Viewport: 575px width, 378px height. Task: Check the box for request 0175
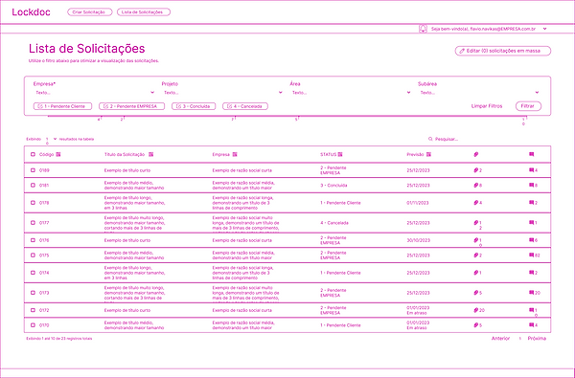pyautogui.click(x=33, y=256)
